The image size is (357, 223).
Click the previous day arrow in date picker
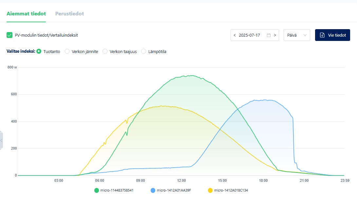click(235, 35)
